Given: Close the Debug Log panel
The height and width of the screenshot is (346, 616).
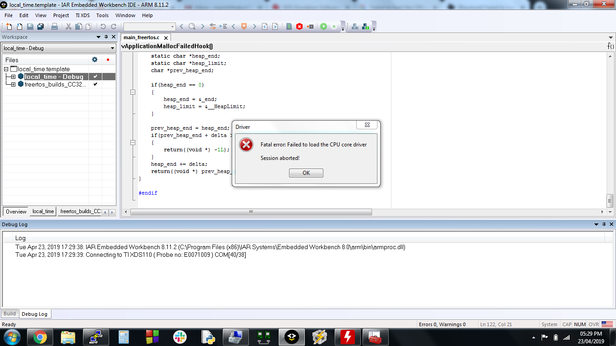Looking at the screenshot, I should (x=612, y=224).
